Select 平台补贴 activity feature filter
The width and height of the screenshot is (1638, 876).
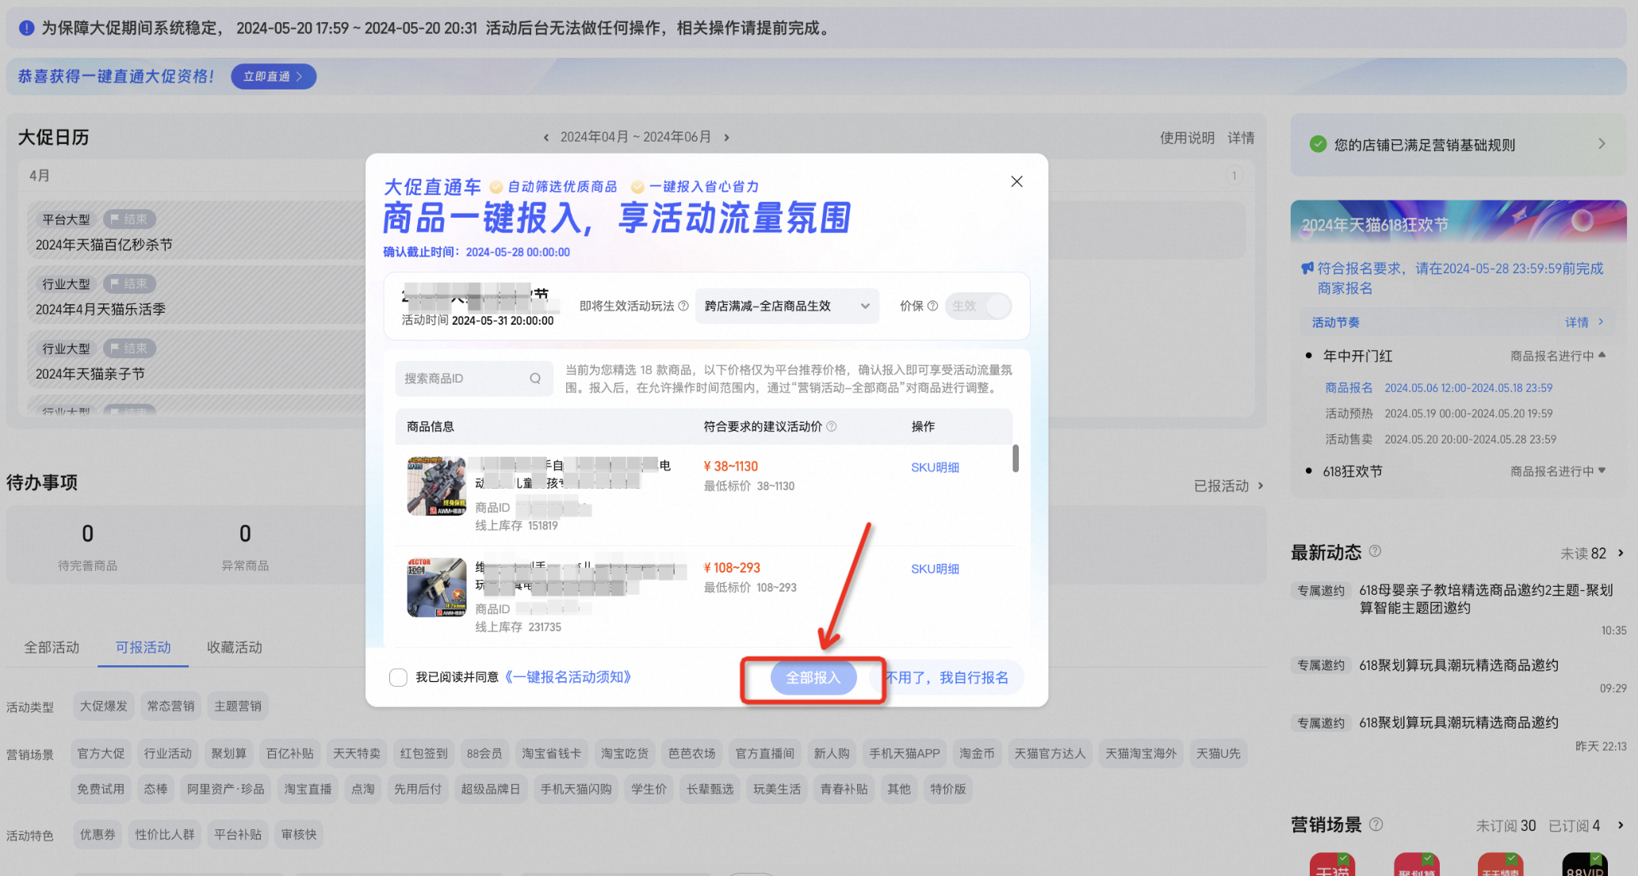(x=238, y=834)
